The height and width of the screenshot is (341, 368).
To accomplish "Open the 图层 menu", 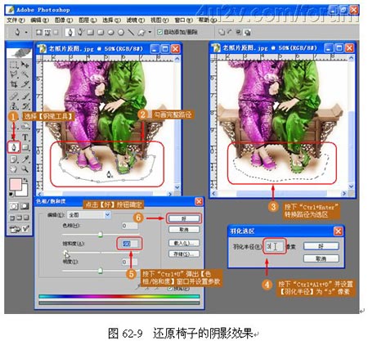I will click(88, 20).
